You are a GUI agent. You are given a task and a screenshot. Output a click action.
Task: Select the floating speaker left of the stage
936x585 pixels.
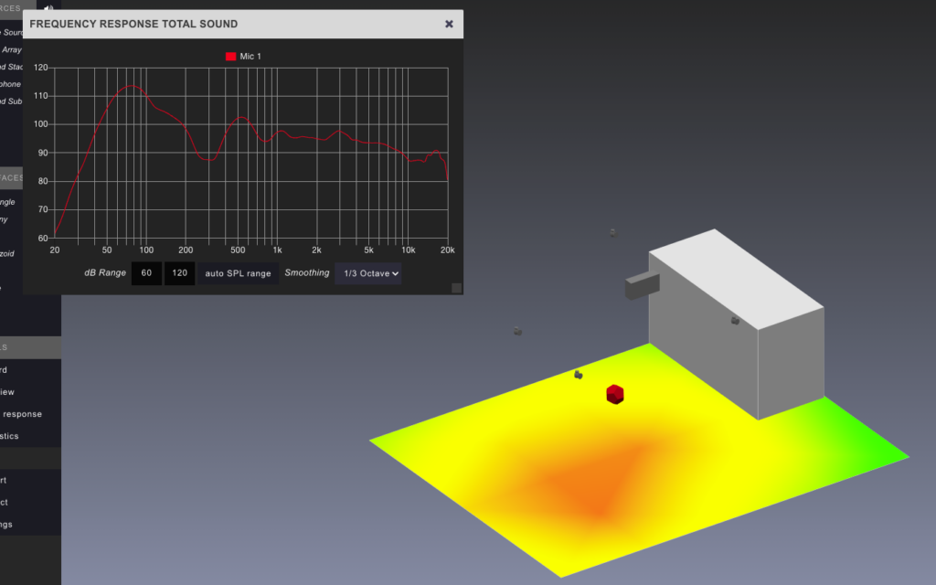click(517, 330)
